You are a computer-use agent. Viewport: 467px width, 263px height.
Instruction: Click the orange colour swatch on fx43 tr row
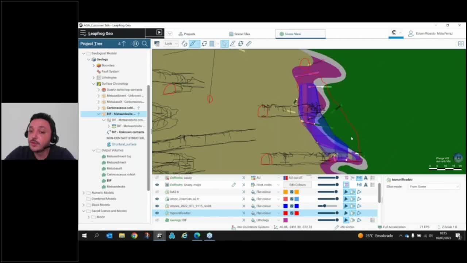coord(286,192)
